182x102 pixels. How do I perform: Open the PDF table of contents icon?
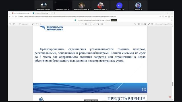coord(10,24)
